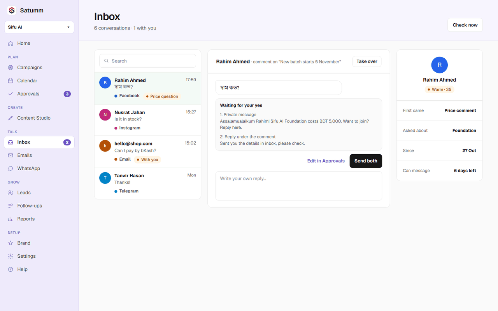
Task: Click the Leads people icon
Action: 11,193
